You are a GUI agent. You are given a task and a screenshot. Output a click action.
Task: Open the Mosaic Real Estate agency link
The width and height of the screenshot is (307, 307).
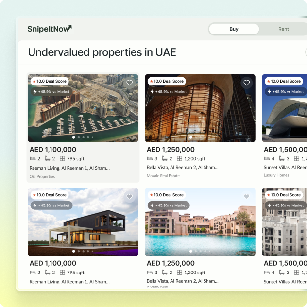163,176
